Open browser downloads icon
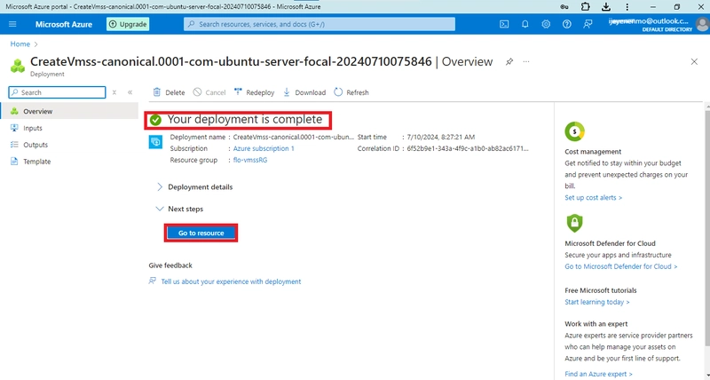This screenshot has height=380, width=710. (x=606, y=7)
